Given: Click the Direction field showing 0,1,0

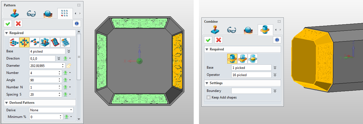Looking at the screenshot, I should [42, 58].
